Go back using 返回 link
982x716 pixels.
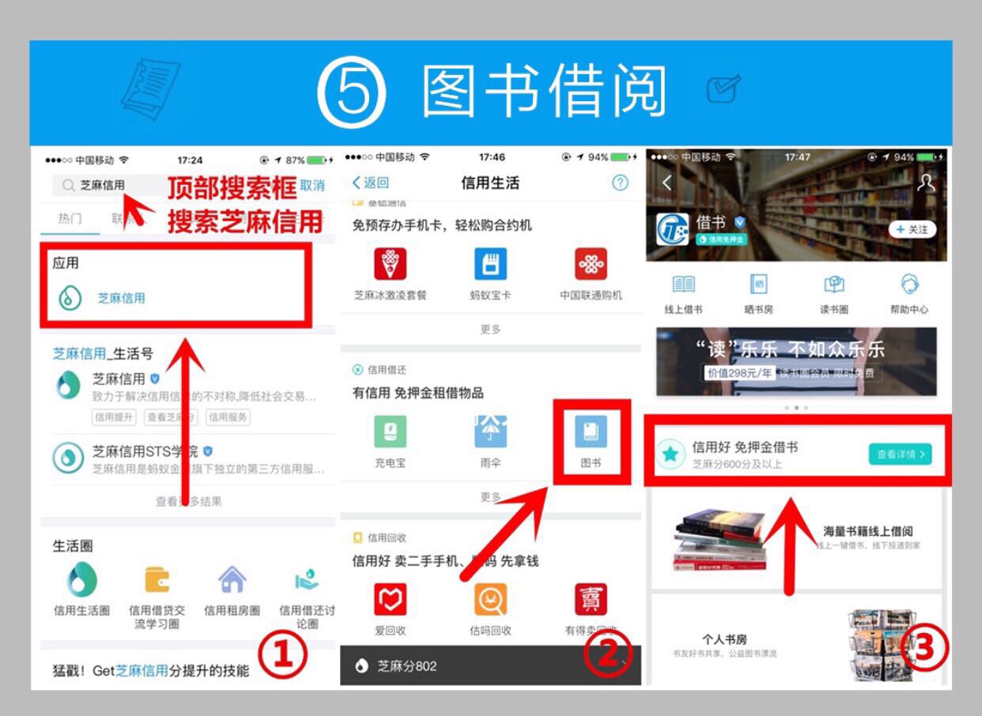pyautogui.click(x=371, y=183)
